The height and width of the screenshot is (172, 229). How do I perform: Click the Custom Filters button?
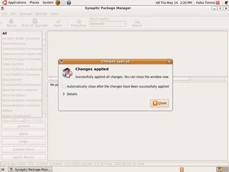(23, 150)
